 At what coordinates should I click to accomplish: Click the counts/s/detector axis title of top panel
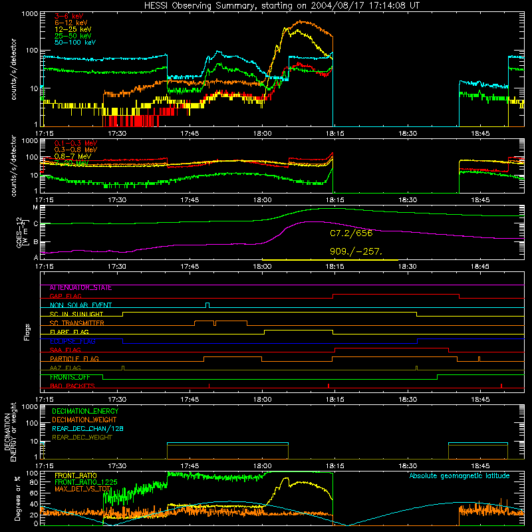[13, 69]
